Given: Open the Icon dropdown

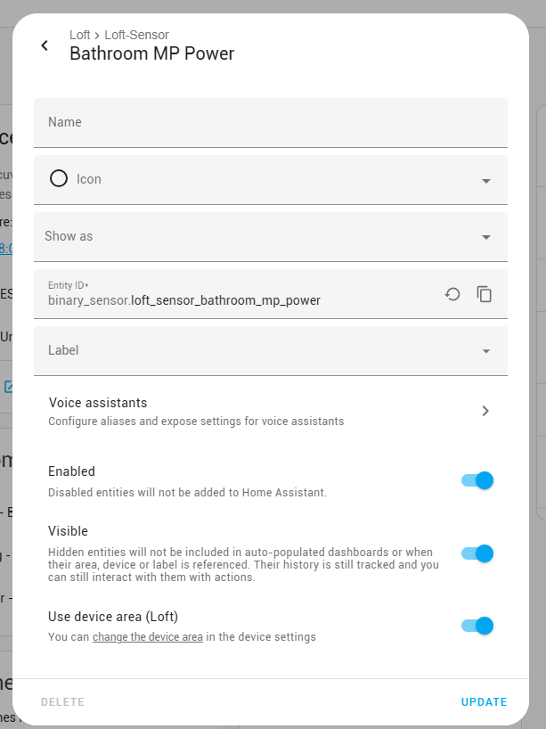Looking at the screenshot, I should tap(486, 179).
